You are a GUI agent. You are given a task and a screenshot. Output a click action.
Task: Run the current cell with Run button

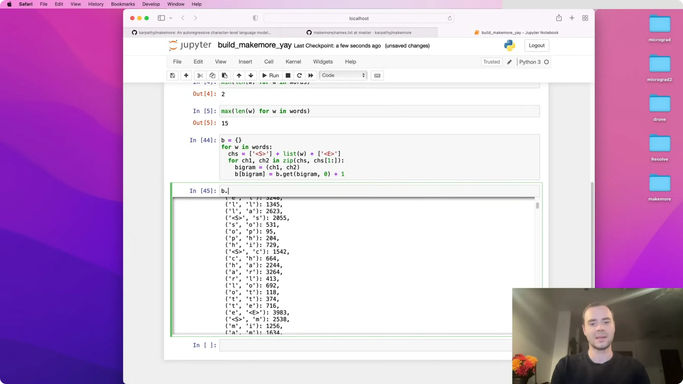point(270,75)
